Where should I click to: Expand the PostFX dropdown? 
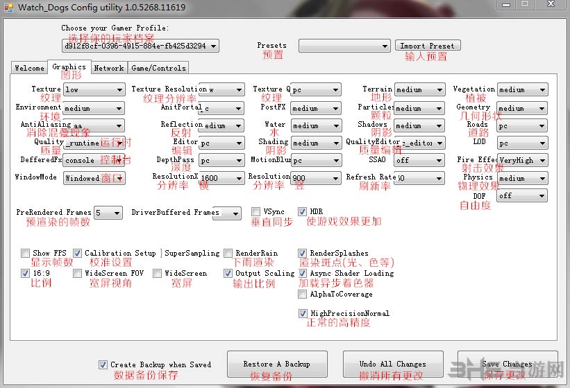316,108
